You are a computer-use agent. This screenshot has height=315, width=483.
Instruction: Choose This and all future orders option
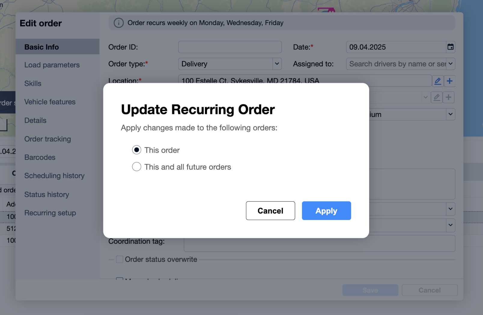tap(137, 167)
